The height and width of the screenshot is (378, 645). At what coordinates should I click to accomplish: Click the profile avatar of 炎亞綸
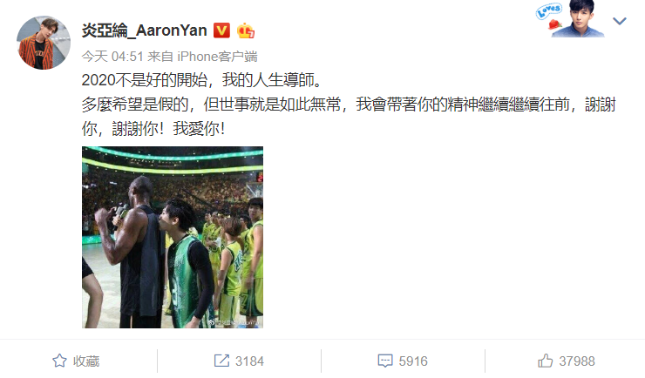[44, 43]
